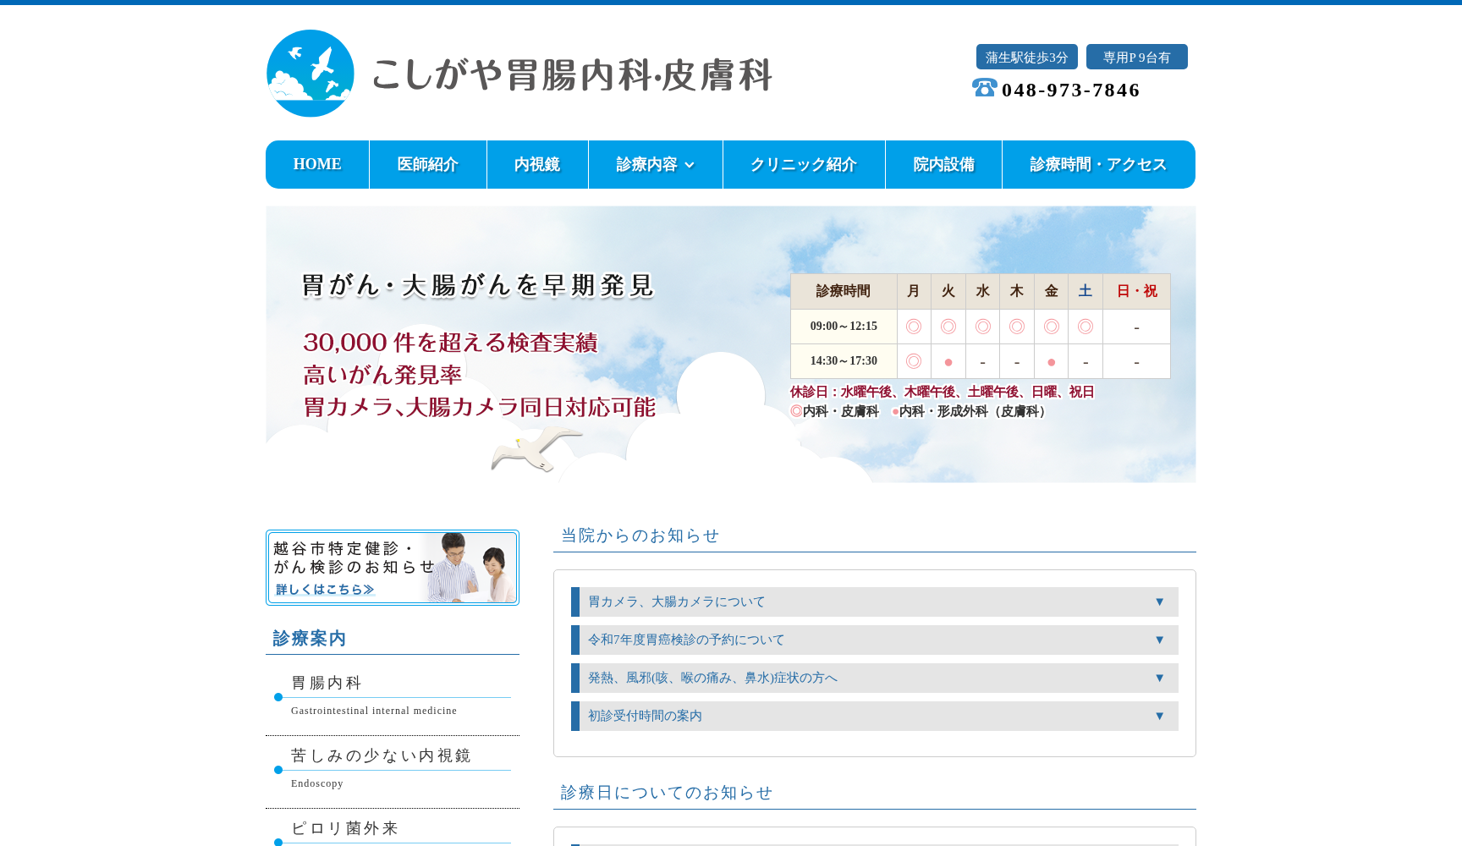
Task: Click the clinic globe-and-bird logo icon
Action: pyautogui.click(x=311, y=74)
